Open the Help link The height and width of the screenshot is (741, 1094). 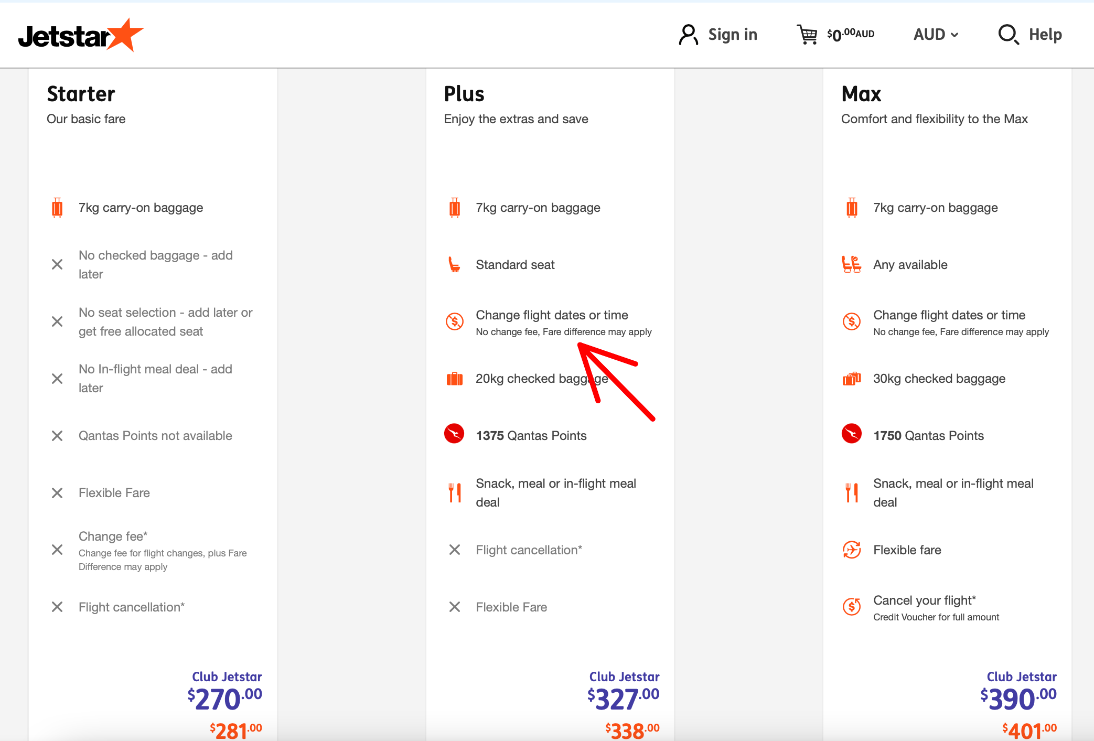click(1045, 35)
